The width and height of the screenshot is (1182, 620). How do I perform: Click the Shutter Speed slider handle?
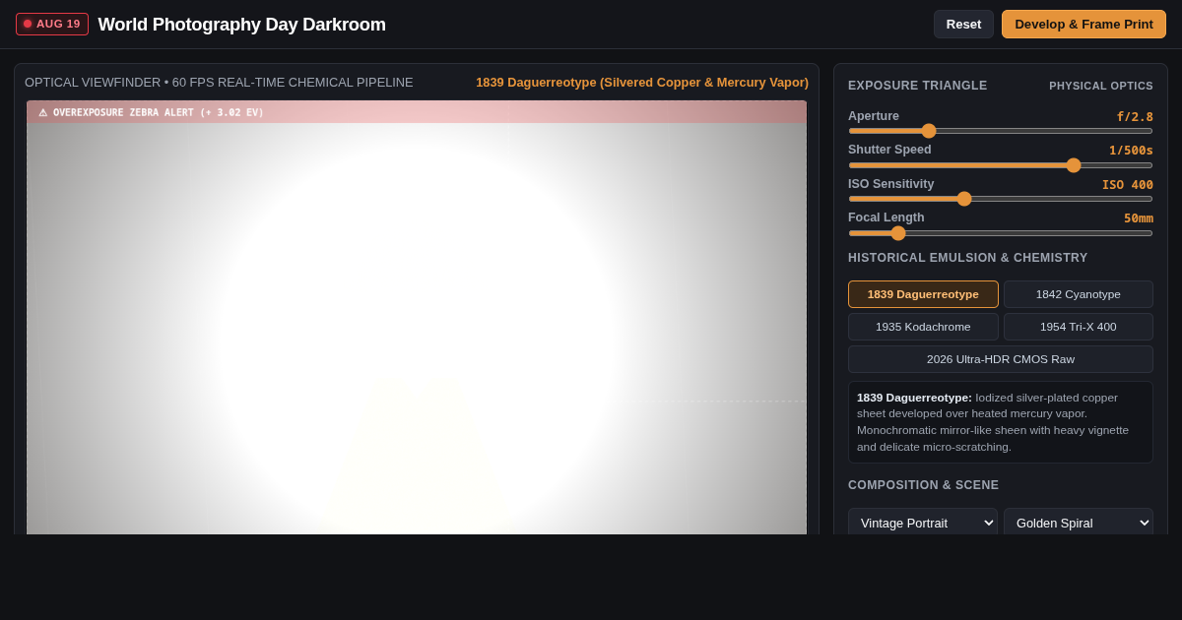(1074, 165)
